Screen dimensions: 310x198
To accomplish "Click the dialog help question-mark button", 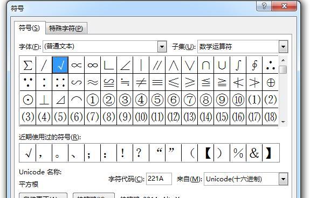I will [264, 6].
